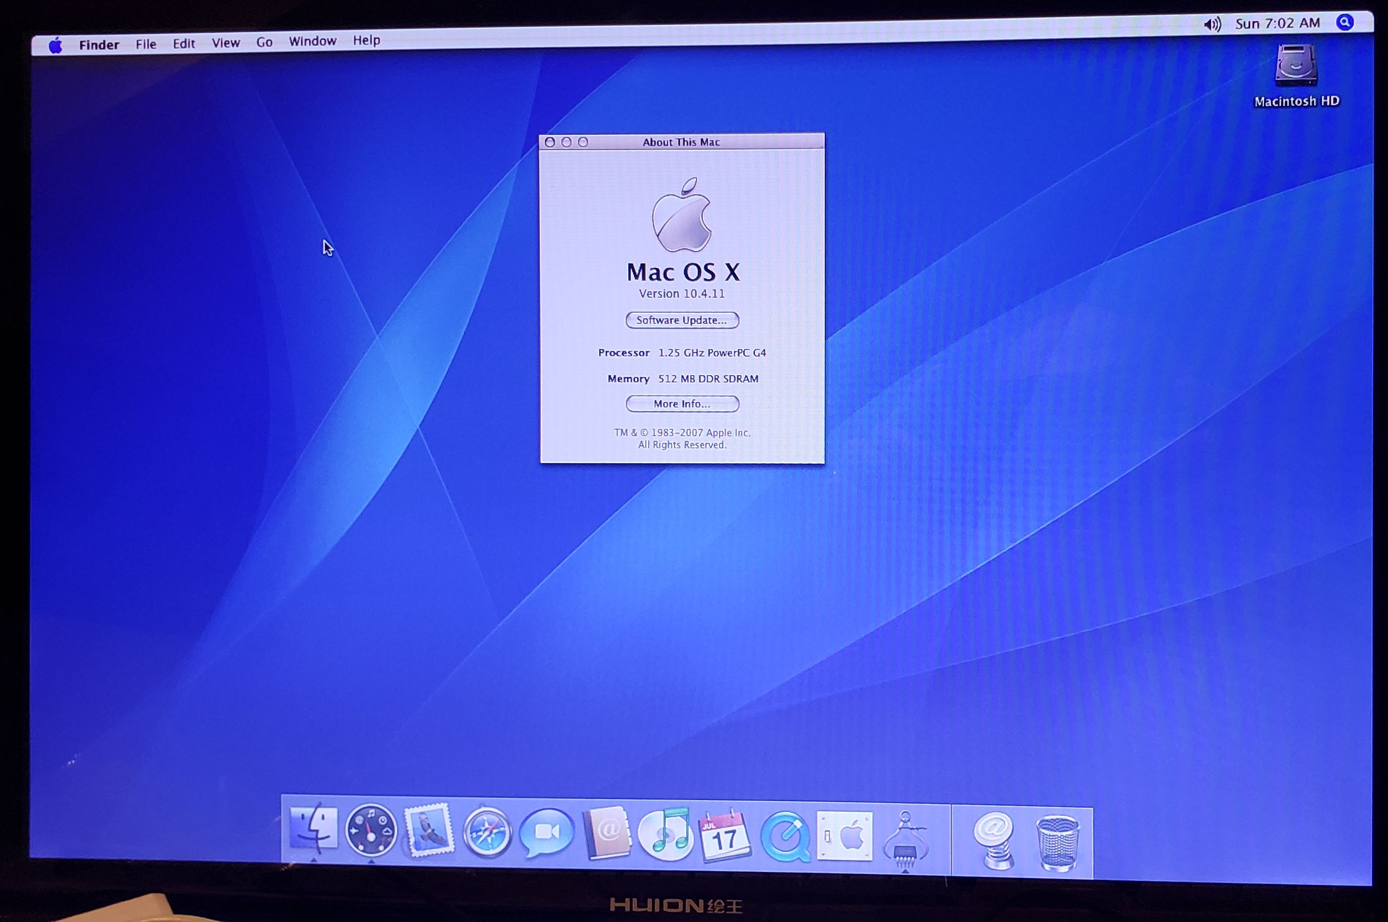Click the About This Mac title bar
The image size is (1388, 922).
(x=682, y=142)
